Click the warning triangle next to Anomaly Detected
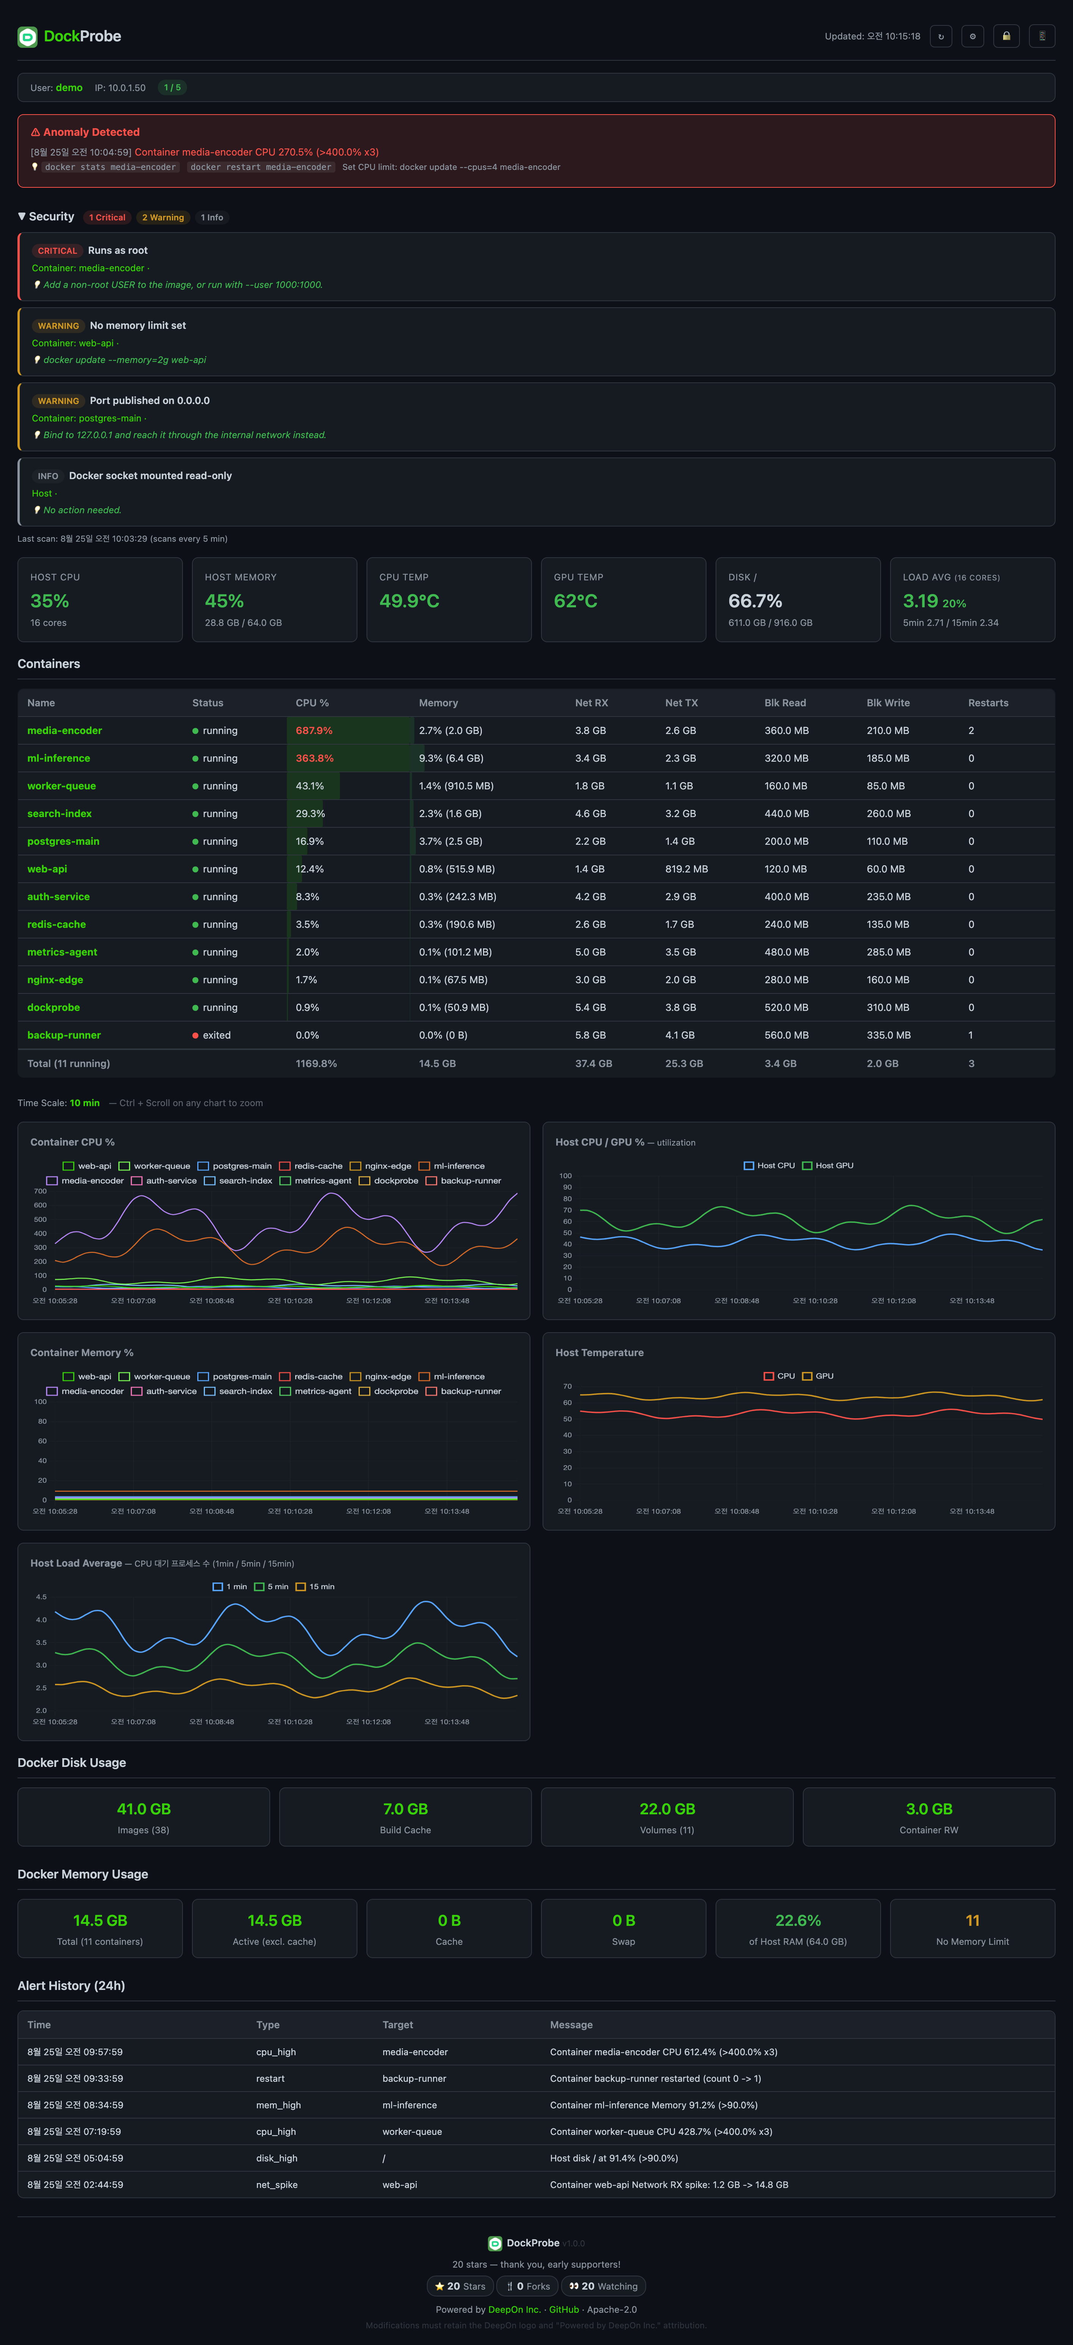The image size is (1073, 2345). point(36,132)
